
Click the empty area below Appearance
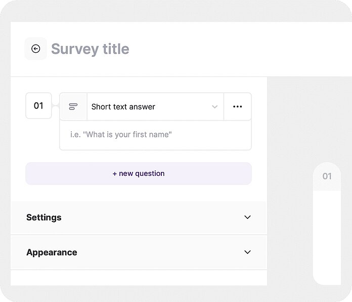coord(138,277)
